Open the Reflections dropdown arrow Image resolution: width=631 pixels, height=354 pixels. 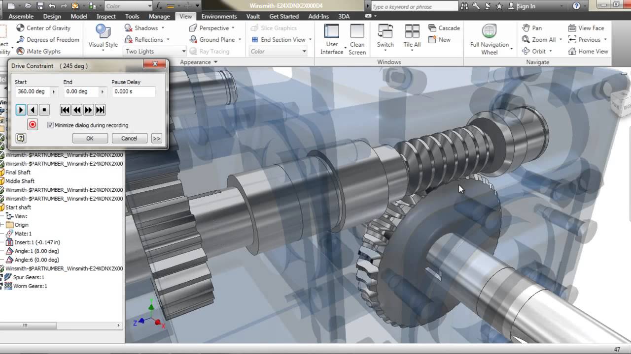coord(168,40)
